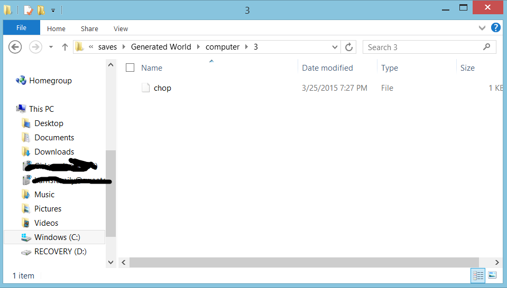Screen dimensions: 507x288
Task: Go back with the Back arrow button
Action: [x=15, y=47]
